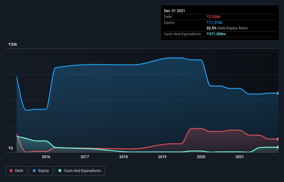Click the 2016 x-axis label
This screenshot has height=182, width=284.
point(46,157)
